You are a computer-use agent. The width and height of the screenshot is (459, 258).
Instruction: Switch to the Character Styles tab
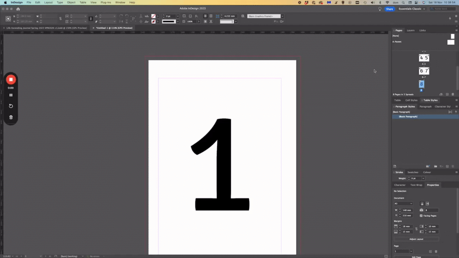tap(442, 107)
